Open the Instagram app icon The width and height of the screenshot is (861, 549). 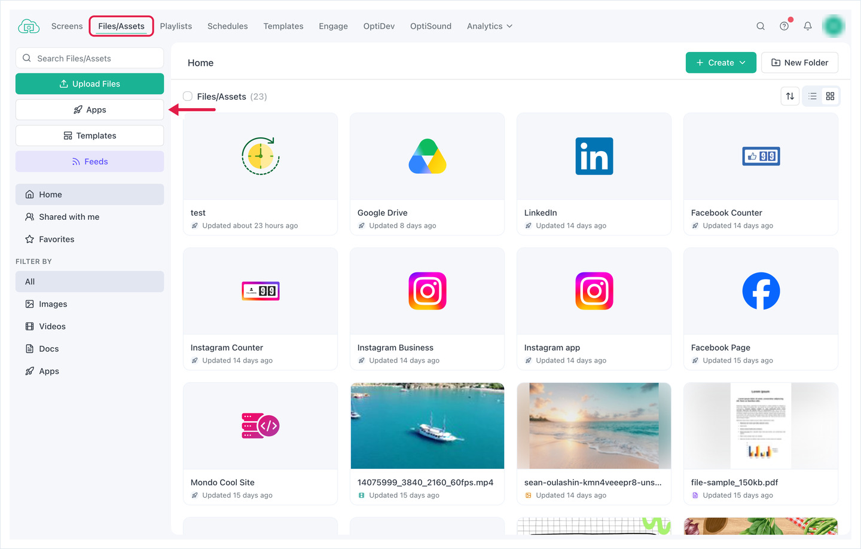point(594,291)
